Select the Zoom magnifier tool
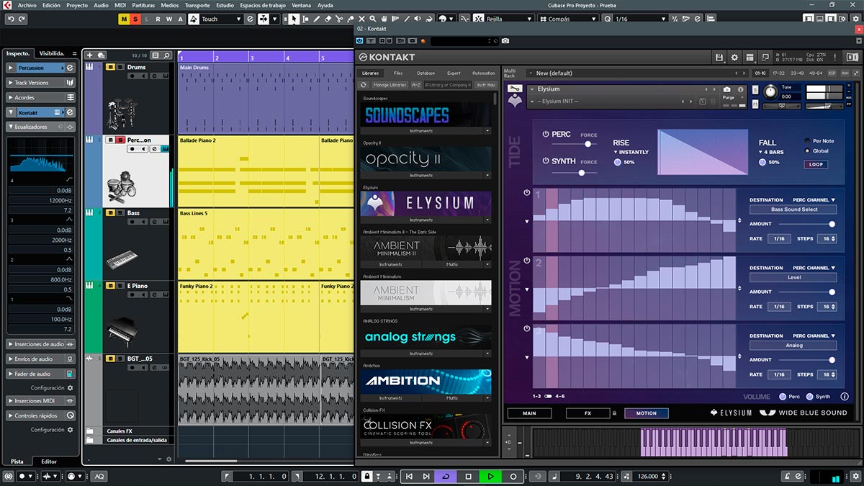Image resolution: width=864 pixels, height=486 pixels. coord(374,19)
